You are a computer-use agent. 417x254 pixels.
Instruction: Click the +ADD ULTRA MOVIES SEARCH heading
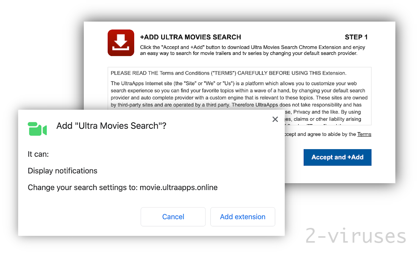coord(190,37)
